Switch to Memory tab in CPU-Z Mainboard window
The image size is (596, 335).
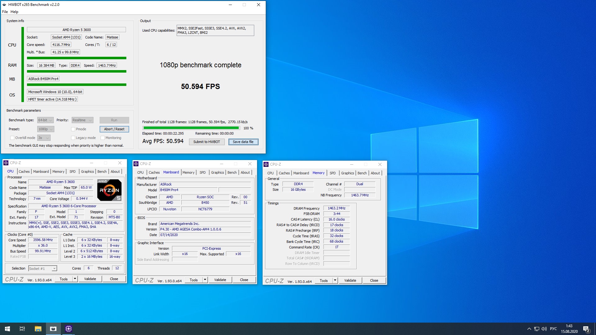[188, 172]
